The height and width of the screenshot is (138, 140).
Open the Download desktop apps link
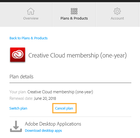click(x=43, y=131)
